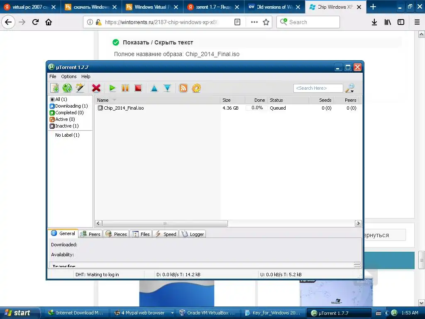Screen dimensions: 425x319
Task: Click the browser Search box
Action: (x=308, y=22)
